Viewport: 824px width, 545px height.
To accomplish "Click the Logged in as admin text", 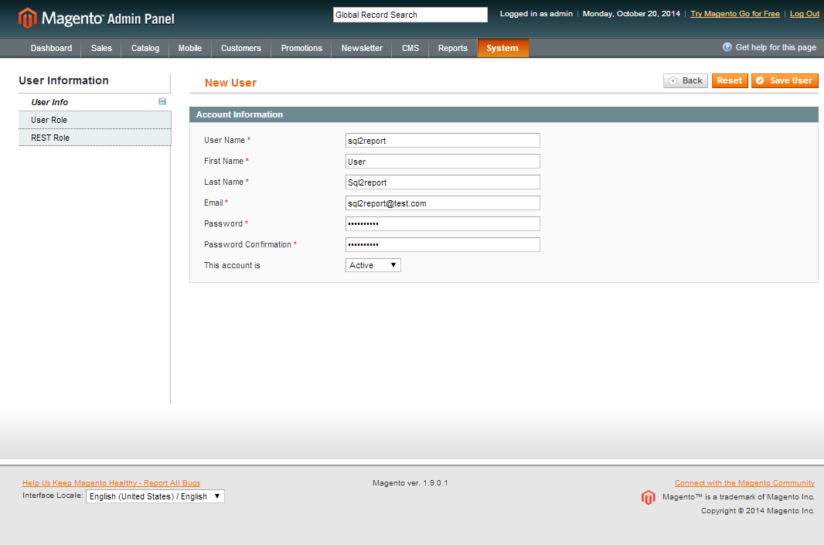I will [x=536, y=14].
